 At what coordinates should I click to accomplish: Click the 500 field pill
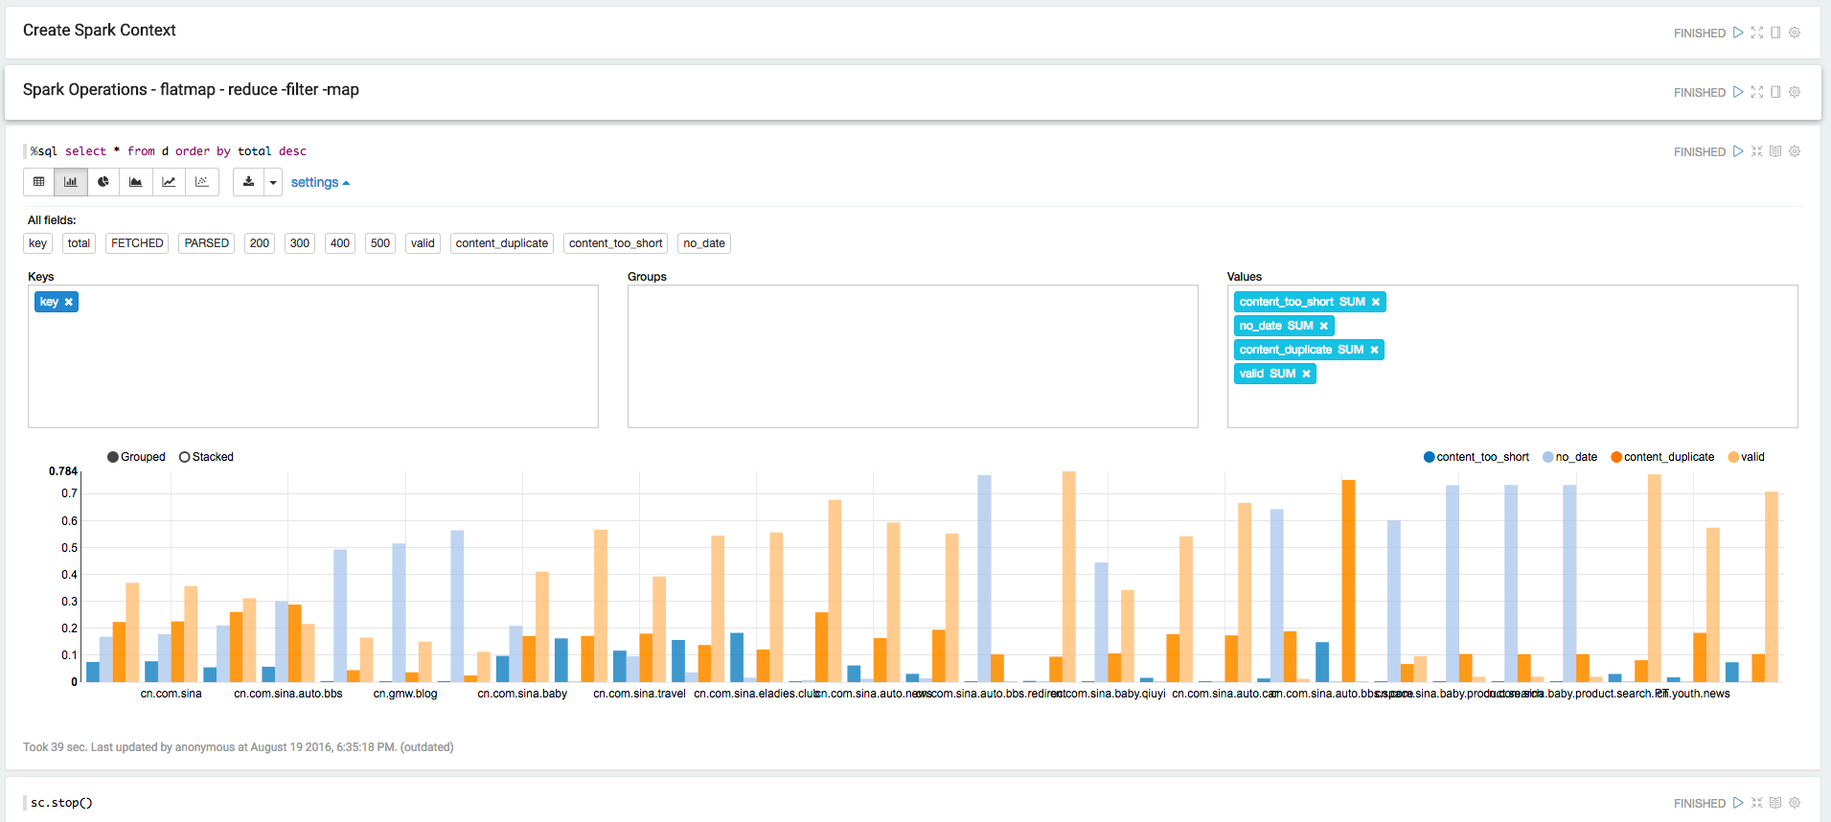pos(380,243)
